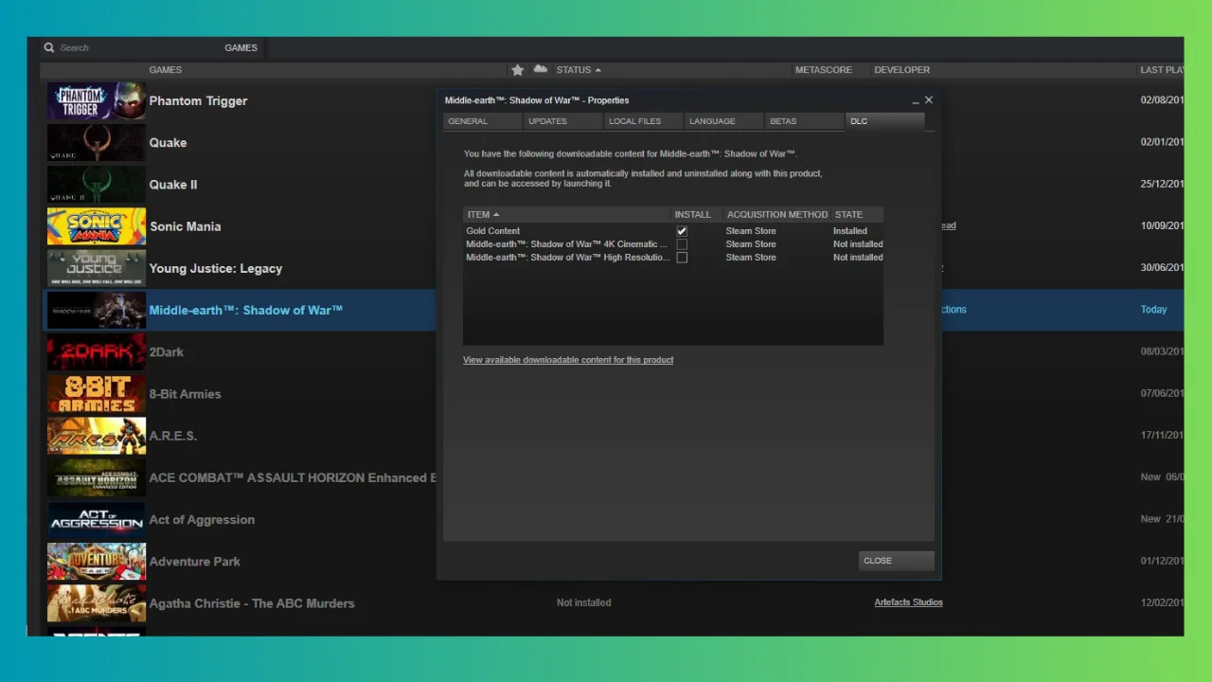Select Young Justice: Legacy thumbnail
Image resolution: width=1212 pixels, height=682 pixels.
[97, 268]
